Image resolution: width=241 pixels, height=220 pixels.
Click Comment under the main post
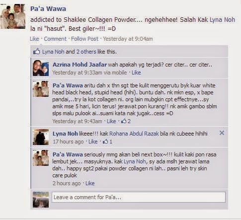[x=55, y=39]
